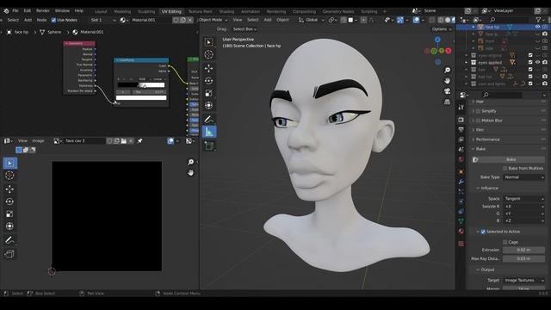
Task: Open the File menu
Action: point(15,11)
